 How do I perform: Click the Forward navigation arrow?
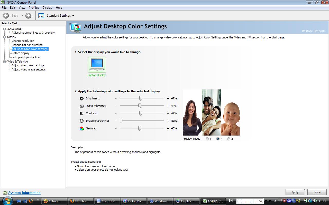point(28,16)
